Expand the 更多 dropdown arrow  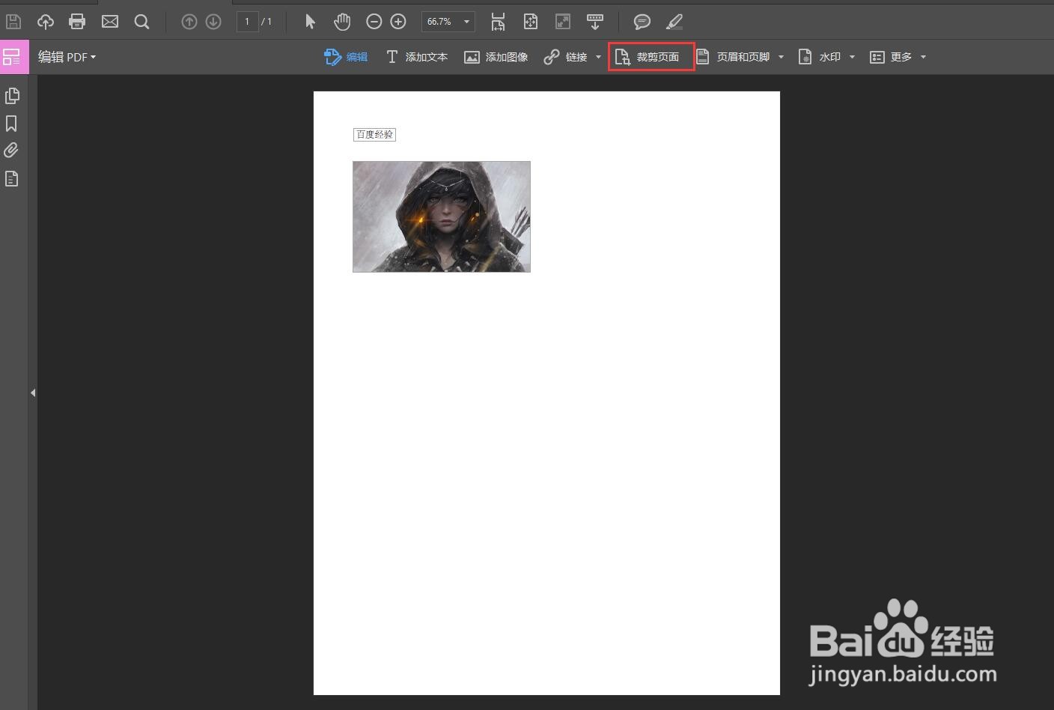tap(923, 57)
